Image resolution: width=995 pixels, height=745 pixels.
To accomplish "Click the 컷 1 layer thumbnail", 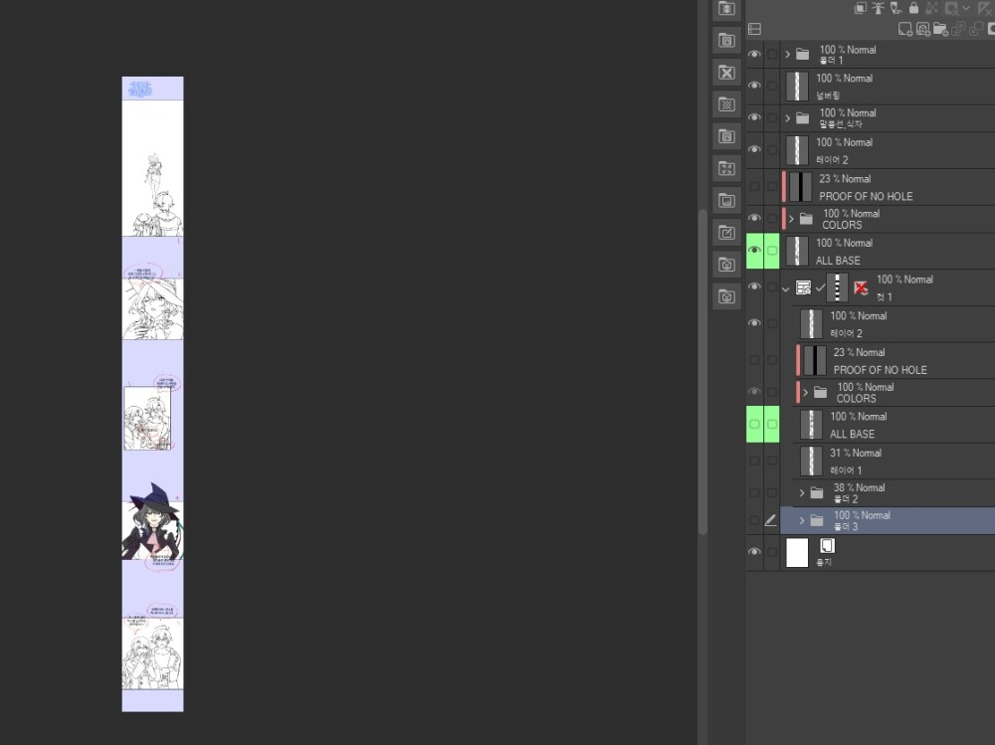I will pos(837,287).
